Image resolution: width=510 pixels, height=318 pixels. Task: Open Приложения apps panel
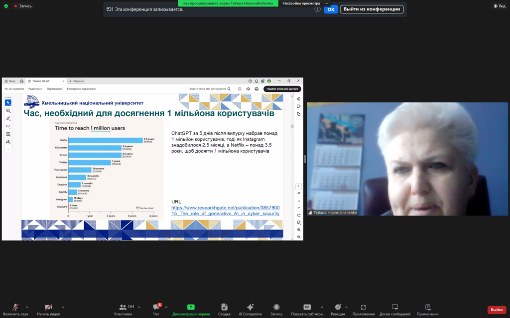(363, 308)
